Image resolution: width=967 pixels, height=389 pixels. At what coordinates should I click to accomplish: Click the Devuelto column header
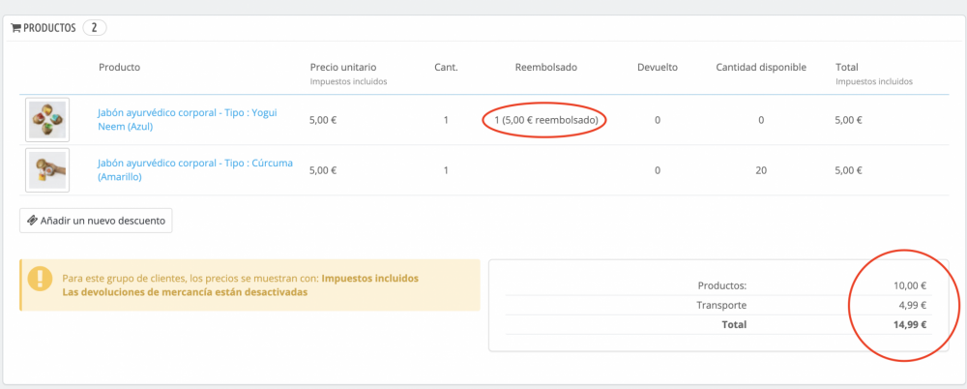658,68
